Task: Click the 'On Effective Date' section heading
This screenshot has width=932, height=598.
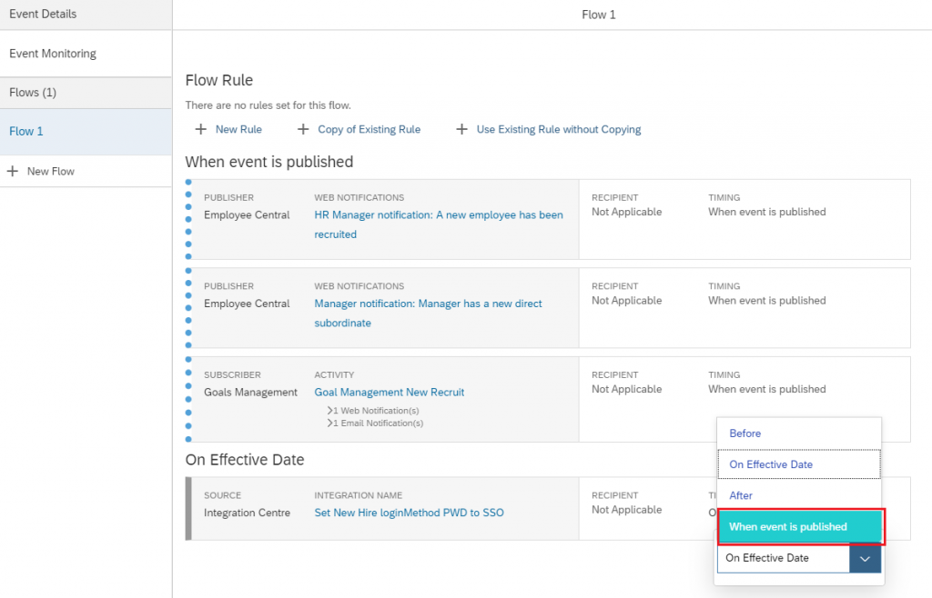Action: (x=244, y=460)
